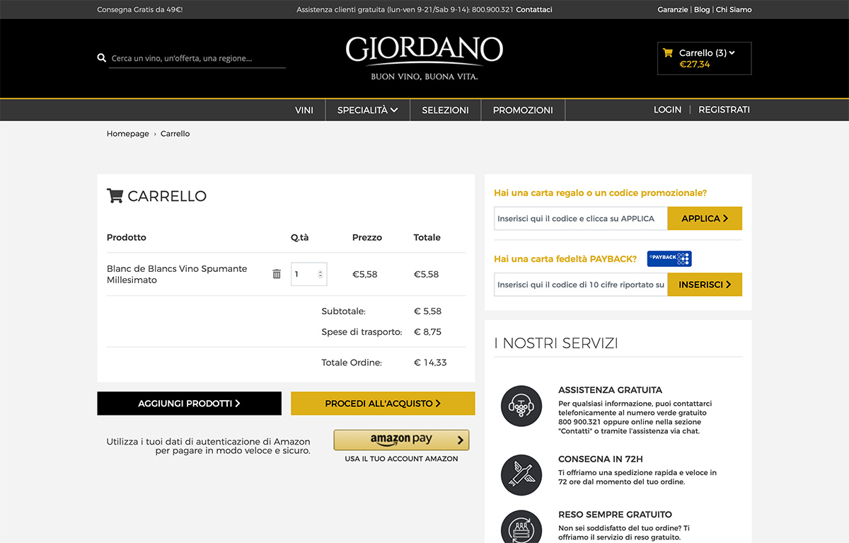Open the Vini menu
The height and width of the screenshot is (543, 849).
[304, 110]
